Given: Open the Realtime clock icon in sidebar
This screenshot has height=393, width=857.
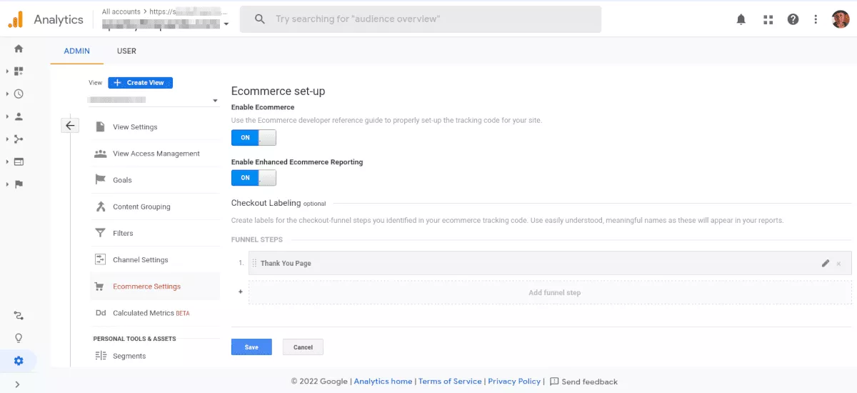Looking at the screenshot, I should click(19, 94).
